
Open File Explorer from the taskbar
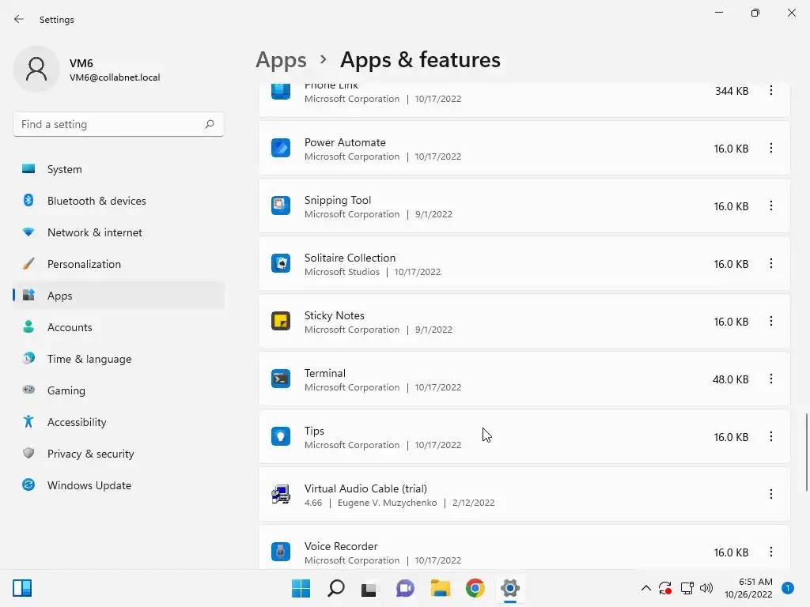(440, 588)
